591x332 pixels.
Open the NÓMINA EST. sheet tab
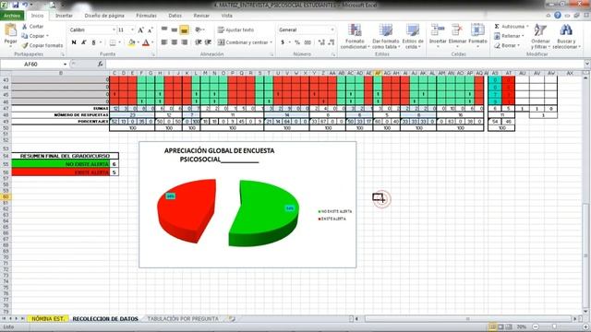click(x=48, y=318)
